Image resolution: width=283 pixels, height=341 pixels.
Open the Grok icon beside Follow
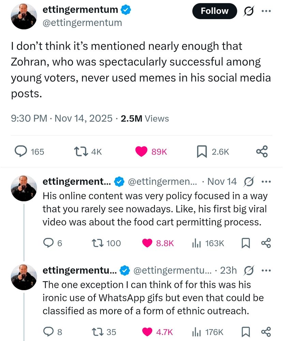pos(248,12)
